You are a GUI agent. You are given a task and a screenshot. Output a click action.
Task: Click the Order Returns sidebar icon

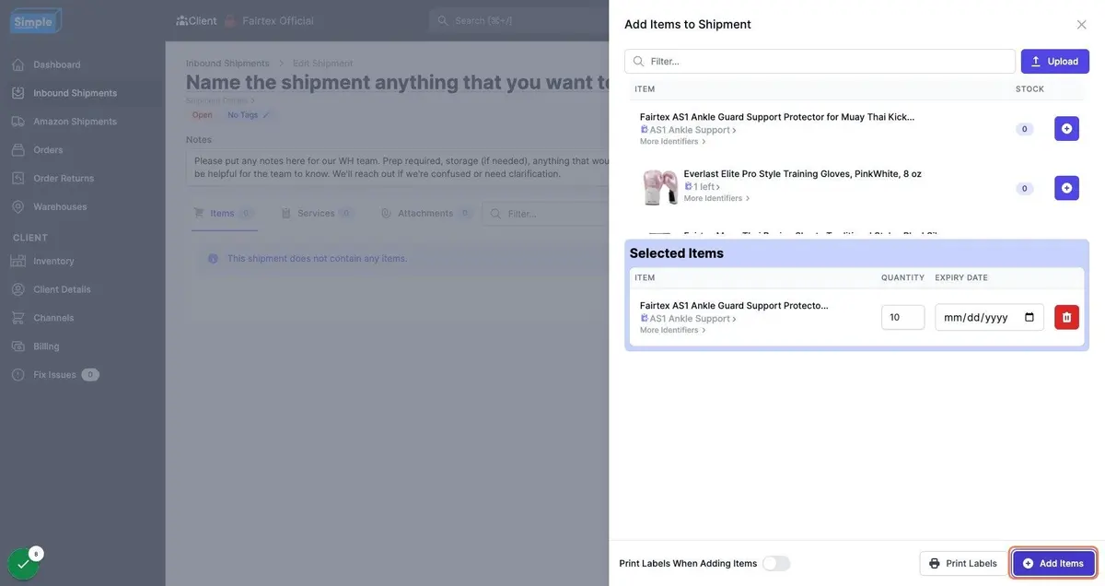(x=17, y=179)
